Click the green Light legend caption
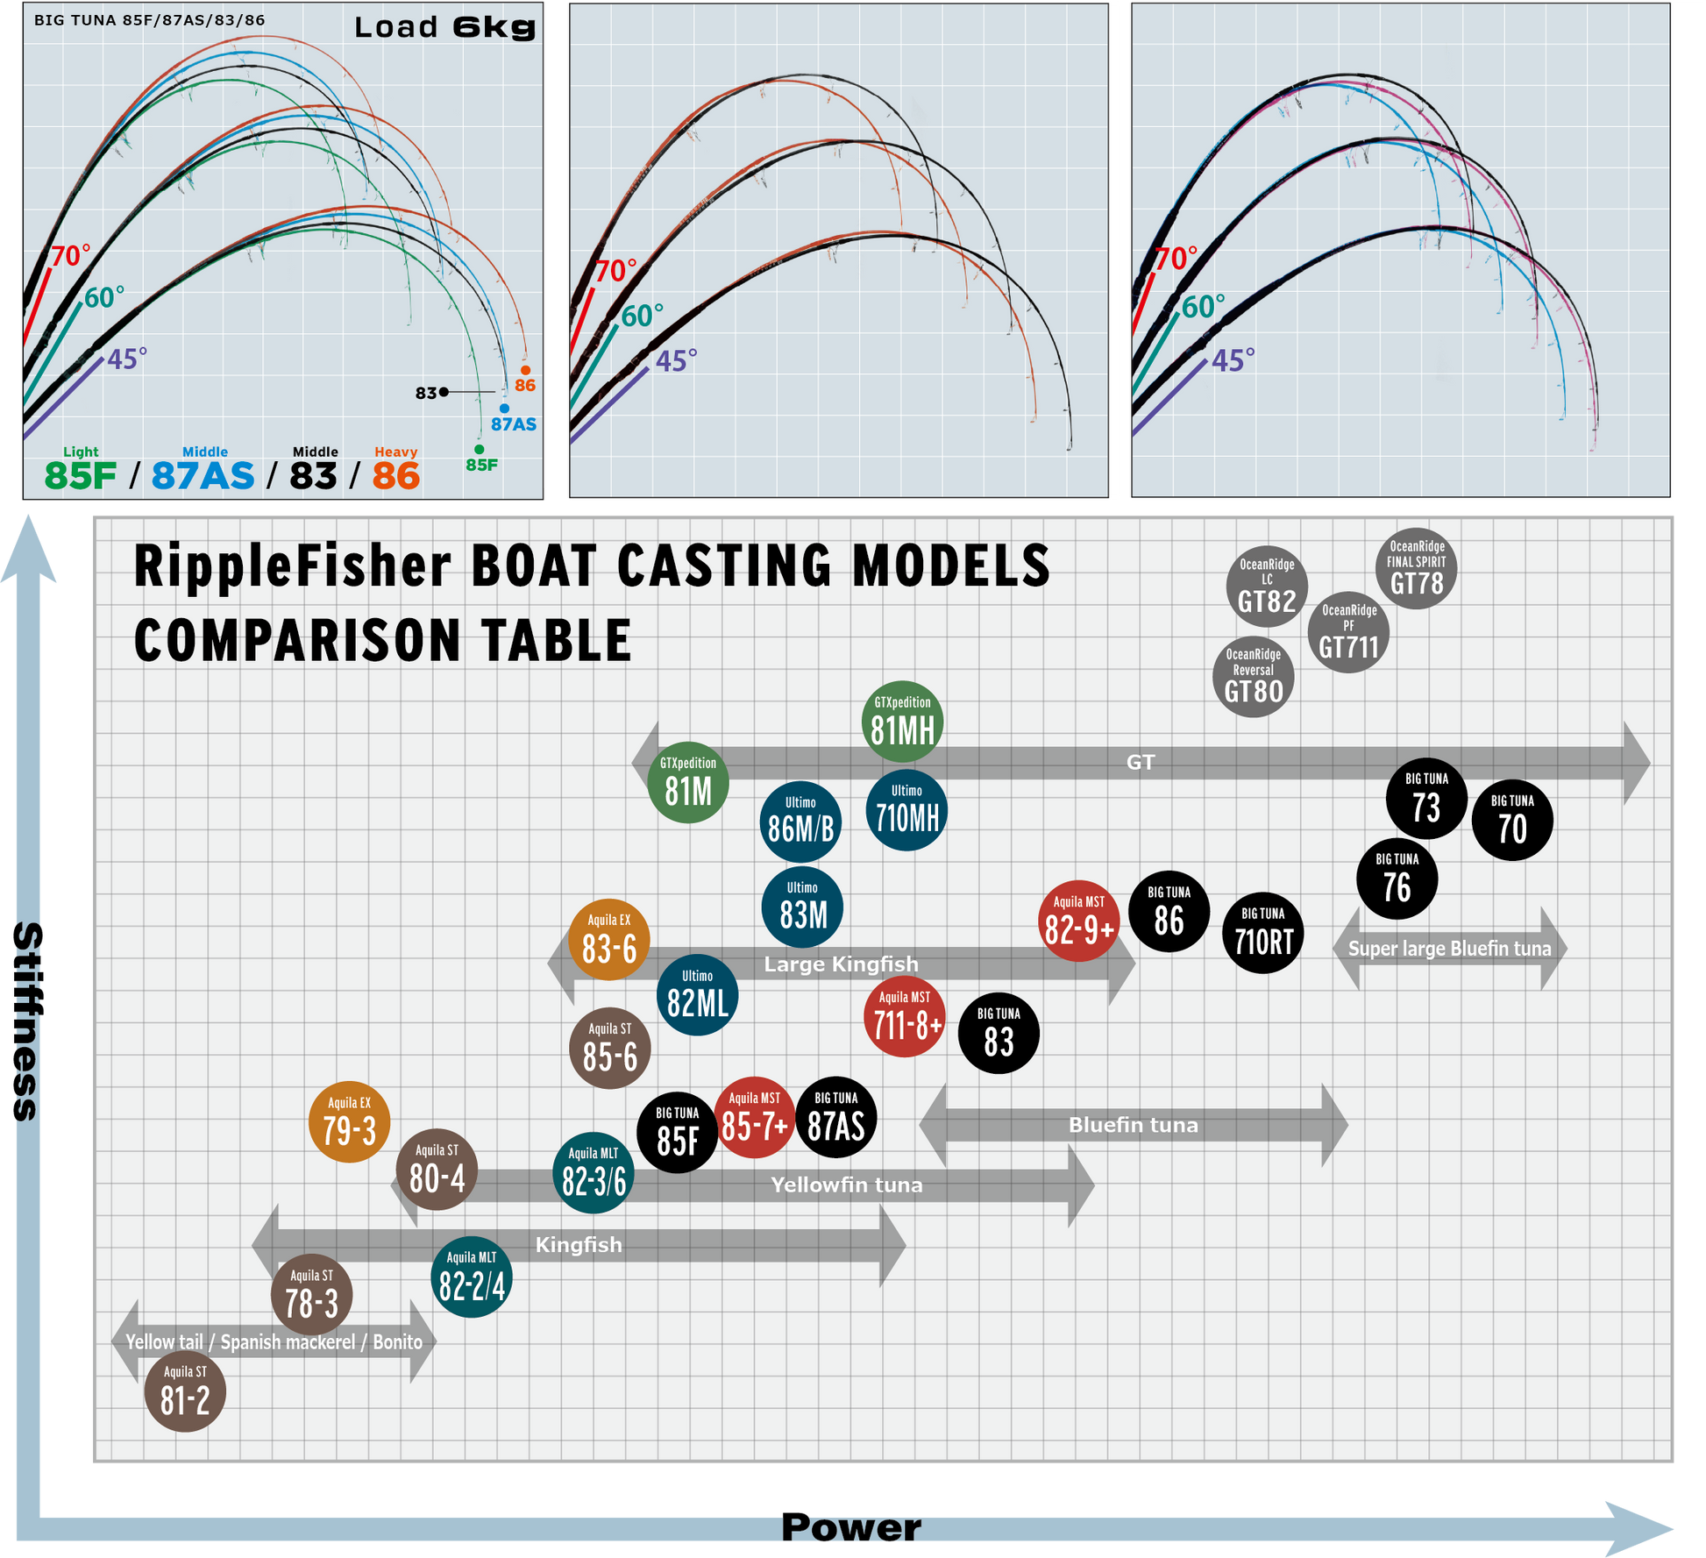The image size is (1706, 1558). pos(81,452)
